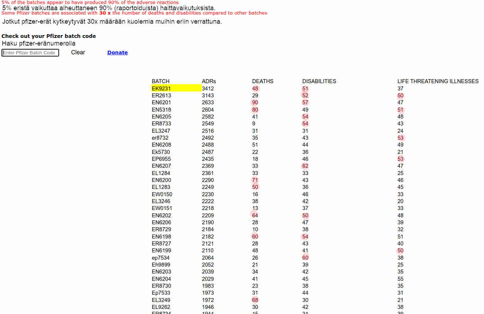
Task: Click batch code EN6207
Action: pos(161,166)
